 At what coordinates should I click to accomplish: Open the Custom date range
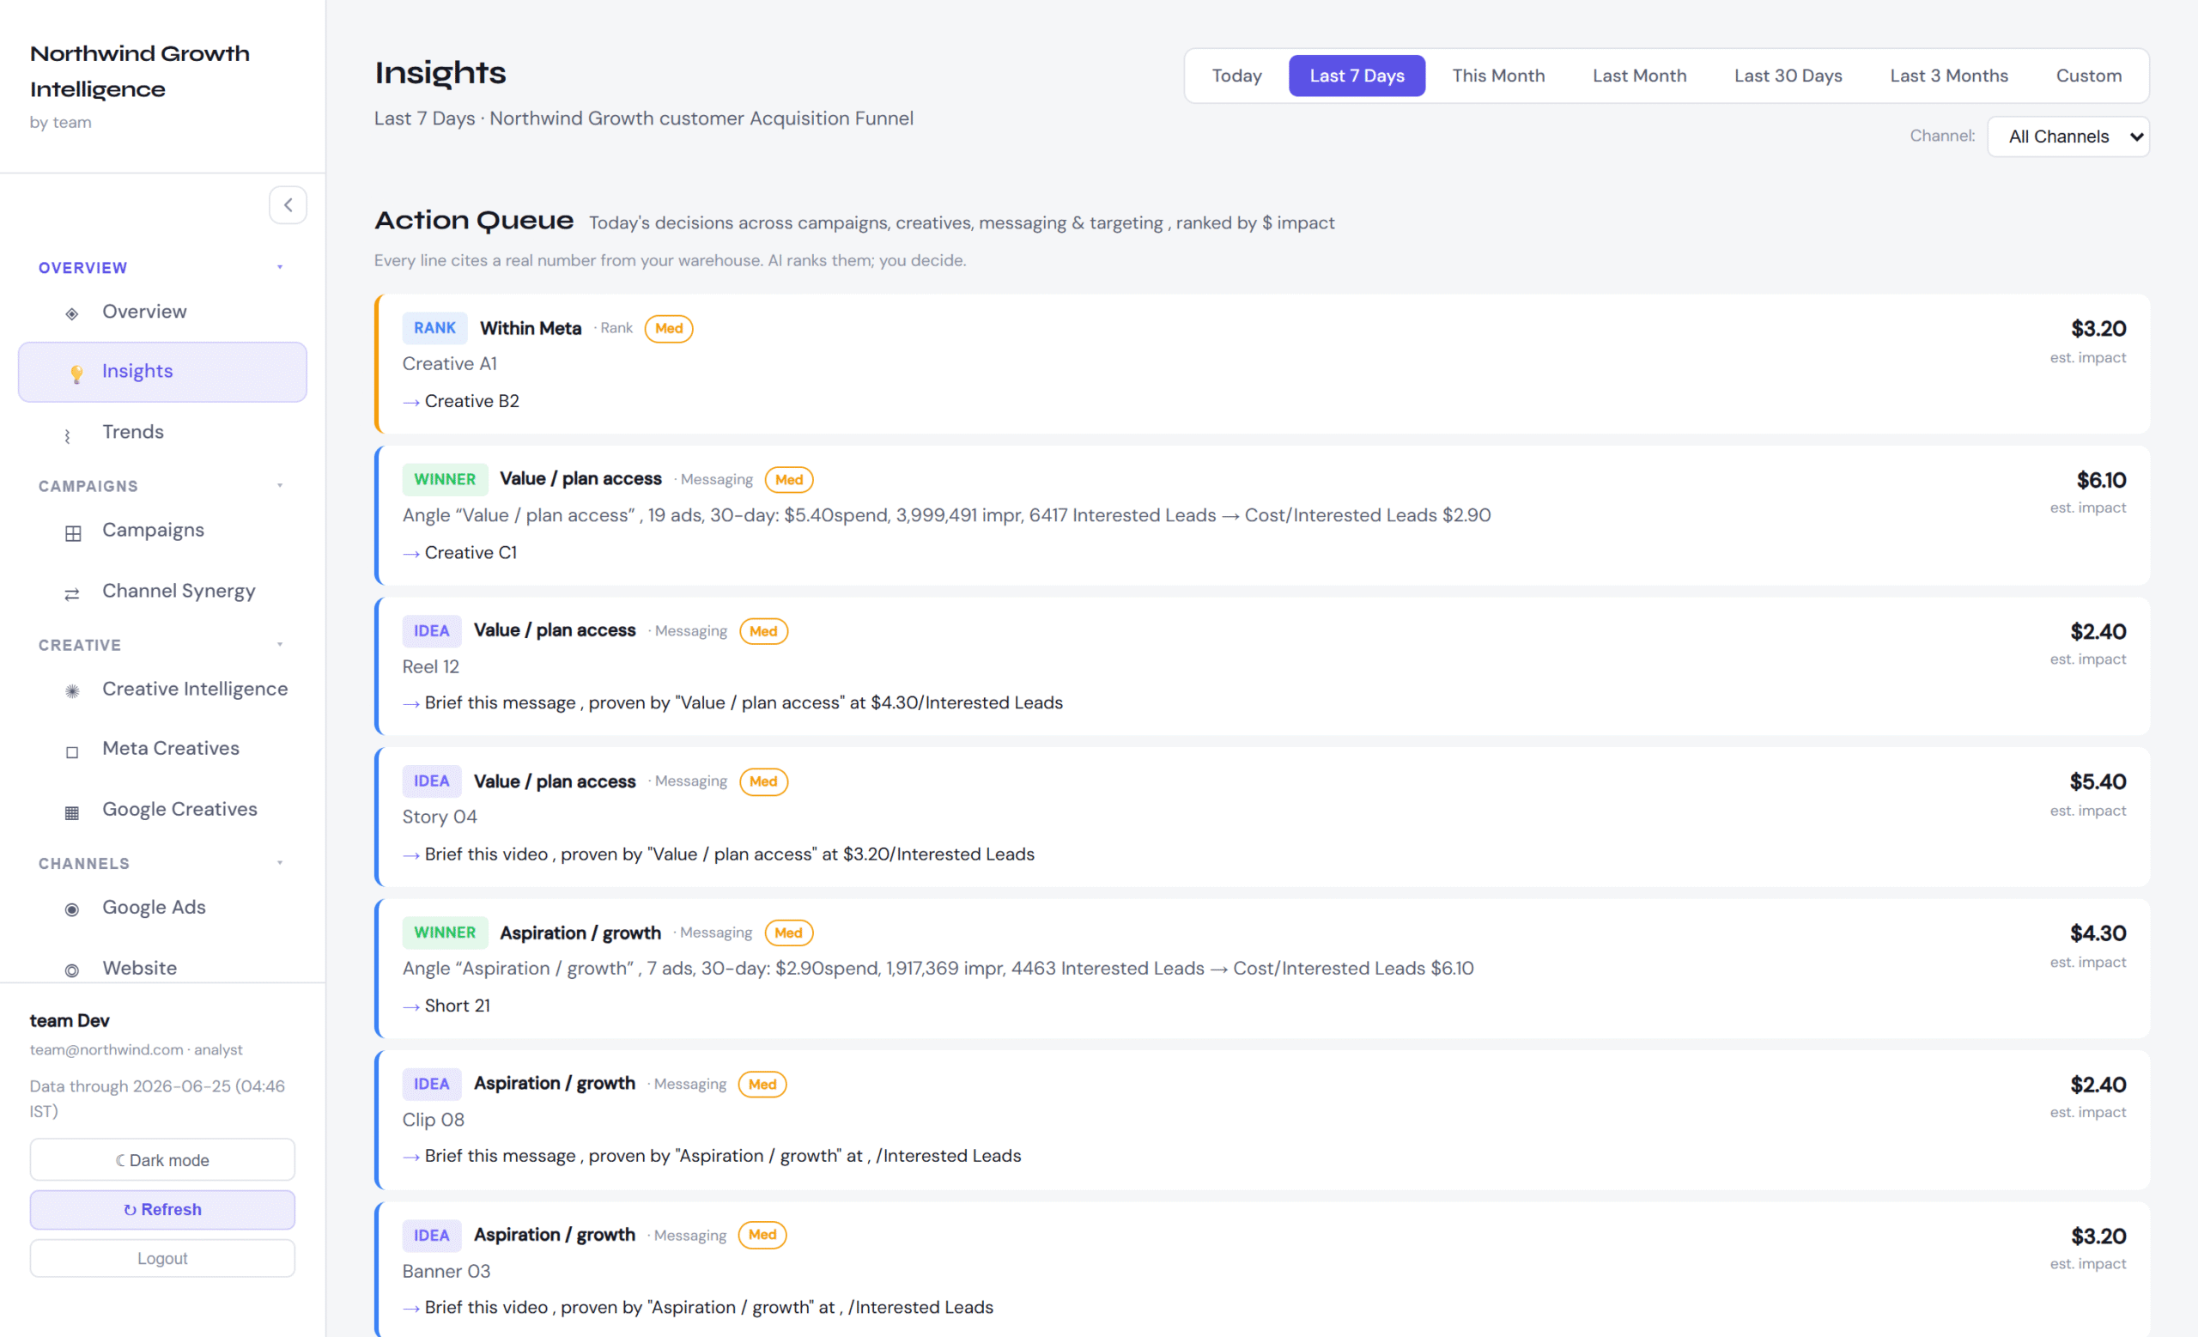(x=2088, y=76)
